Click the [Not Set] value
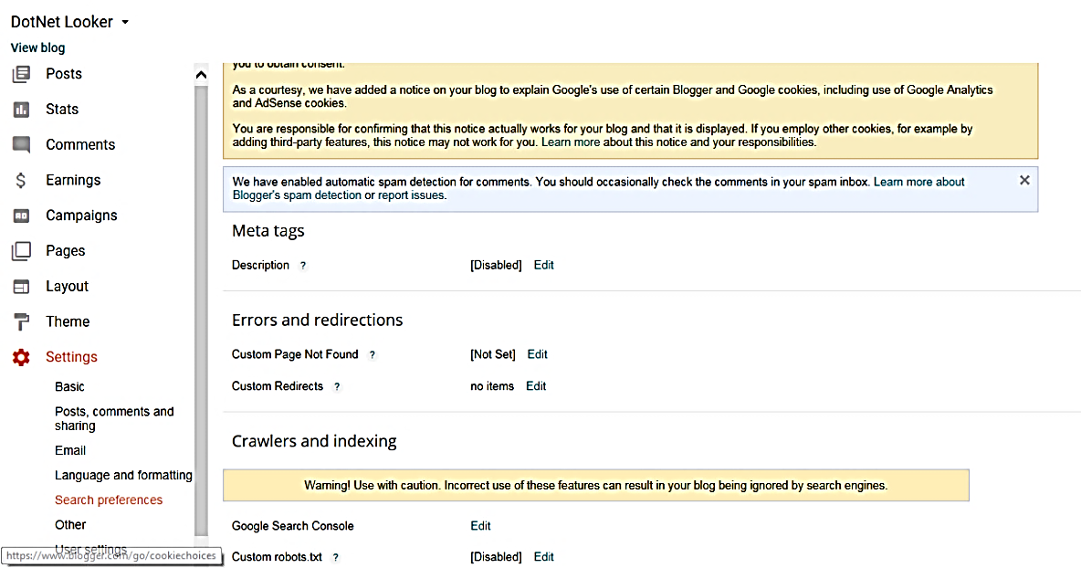 (493, 354)
